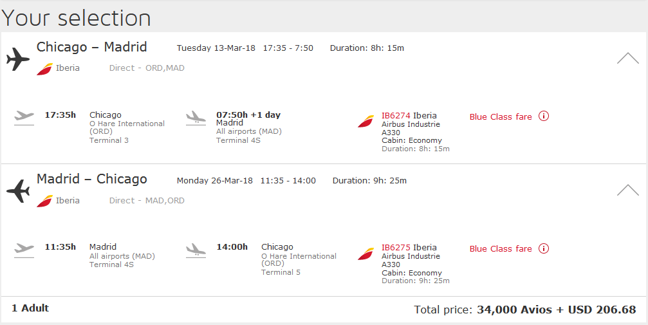Collapse the Chicago – Madrid flight details chevron

click(628, 59)
